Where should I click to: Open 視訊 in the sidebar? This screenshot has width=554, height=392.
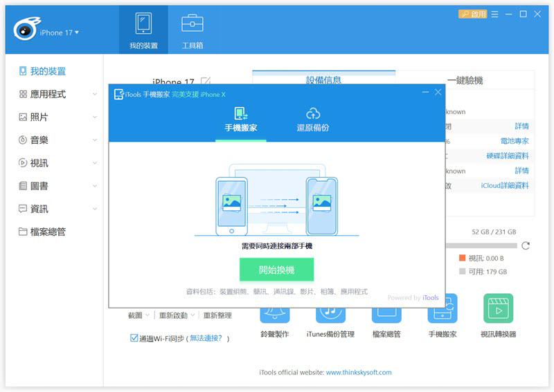pyautogui.click(x=39, y=163)
